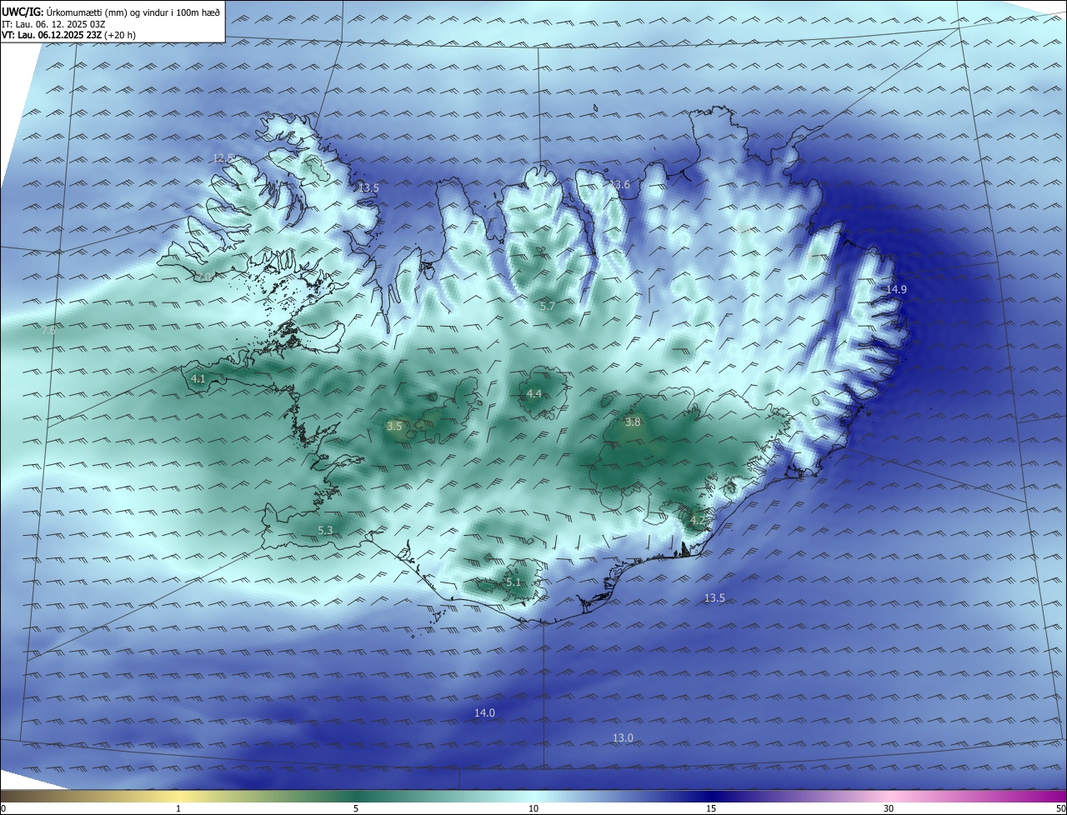Click the 4.4 value over Hofsjökull glacier

533,393
